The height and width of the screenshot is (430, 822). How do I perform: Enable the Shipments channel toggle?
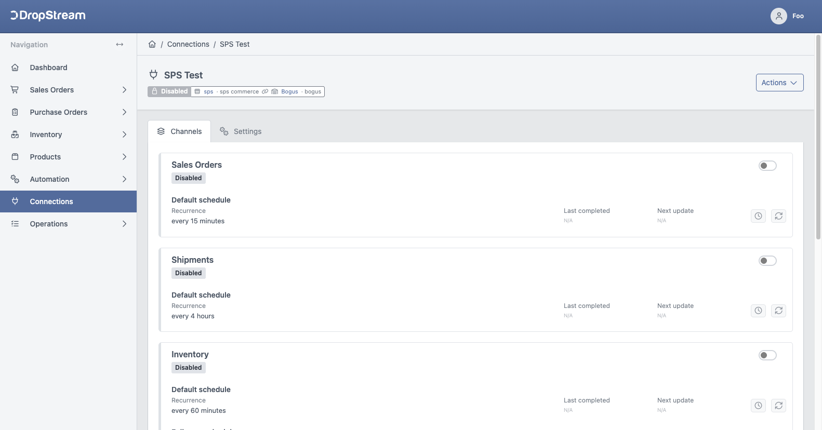[x=767, y=261]
